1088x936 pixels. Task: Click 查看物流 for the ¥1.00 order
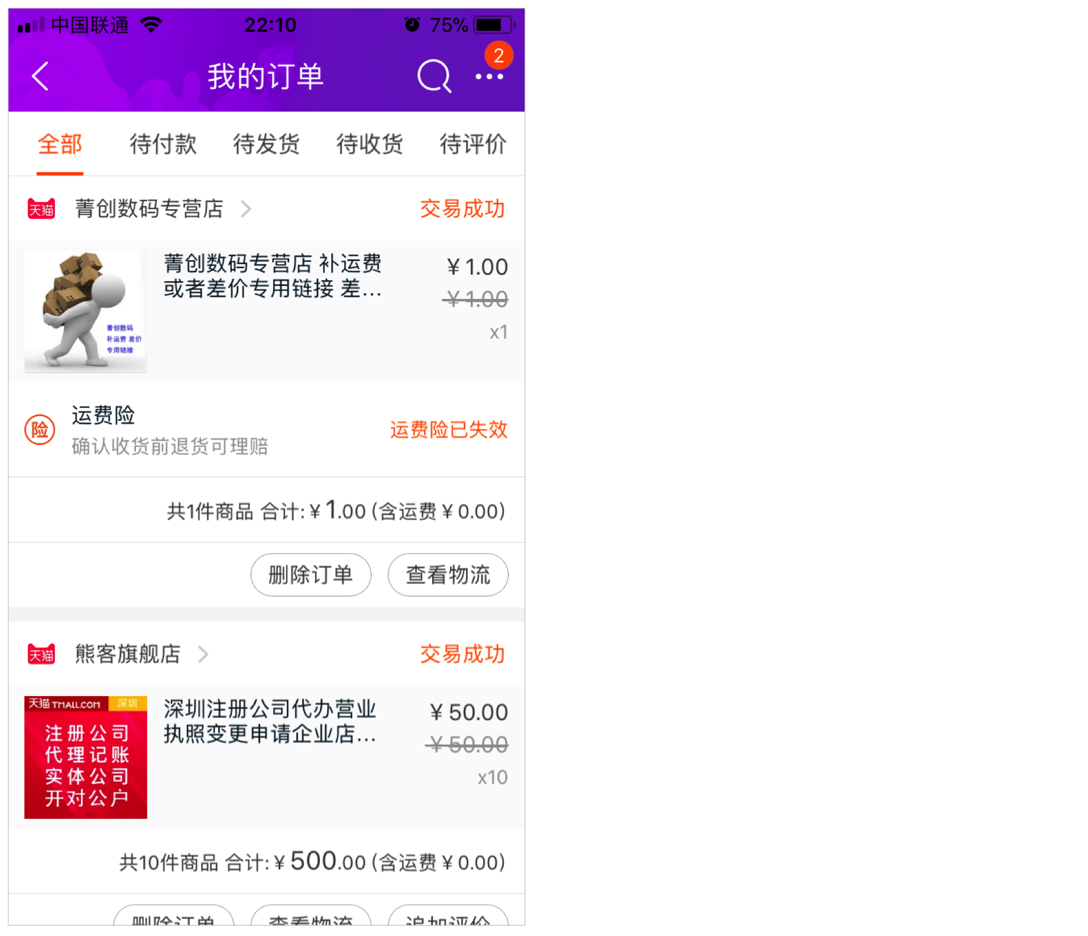click(448, 575)
